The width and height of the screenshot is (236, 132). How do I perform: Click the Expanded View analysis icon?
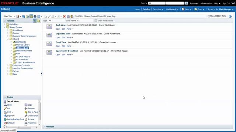(x=49, y=35)
